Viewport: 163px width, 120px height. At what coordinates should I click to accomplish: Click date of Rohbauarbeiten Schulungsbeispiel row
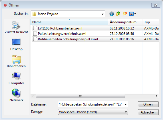pos(122,39)
